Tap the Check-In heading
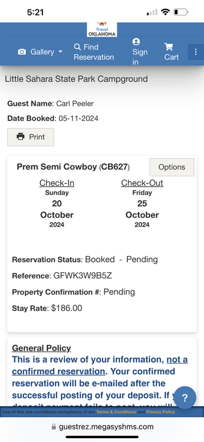The width and height of the screenshot is (204, 442). [x=57, y=183]
